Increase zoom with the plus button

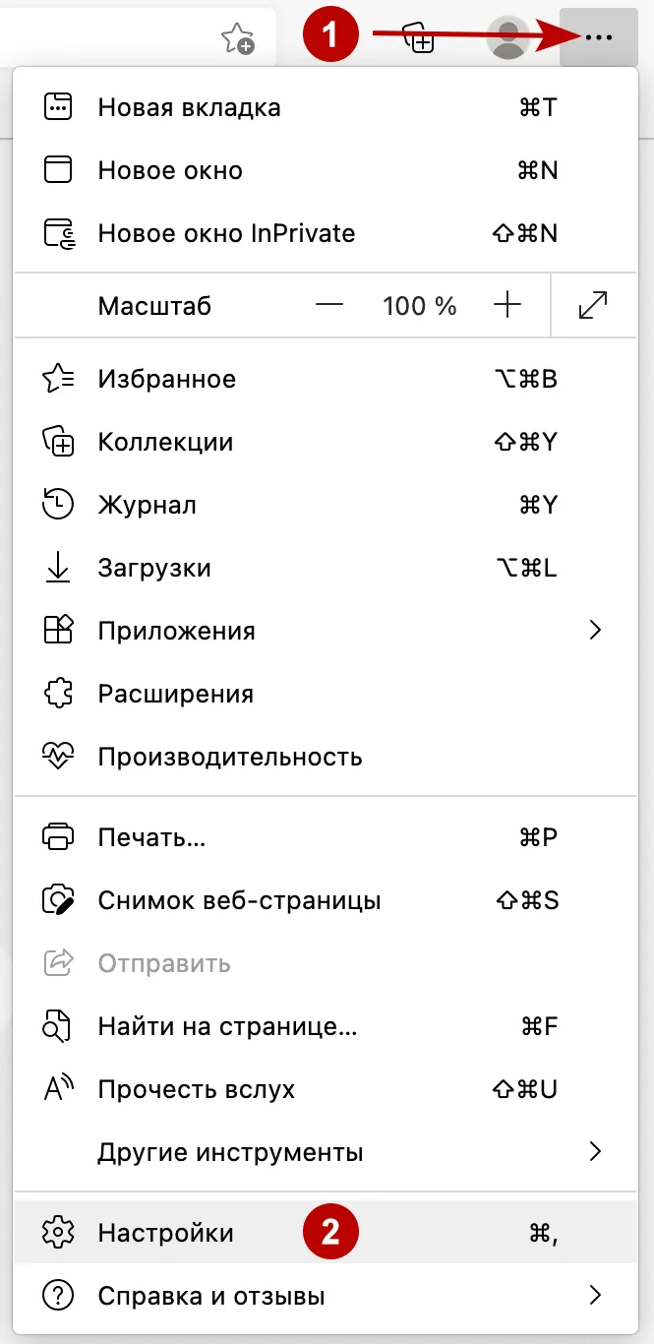tap(507, 305)
